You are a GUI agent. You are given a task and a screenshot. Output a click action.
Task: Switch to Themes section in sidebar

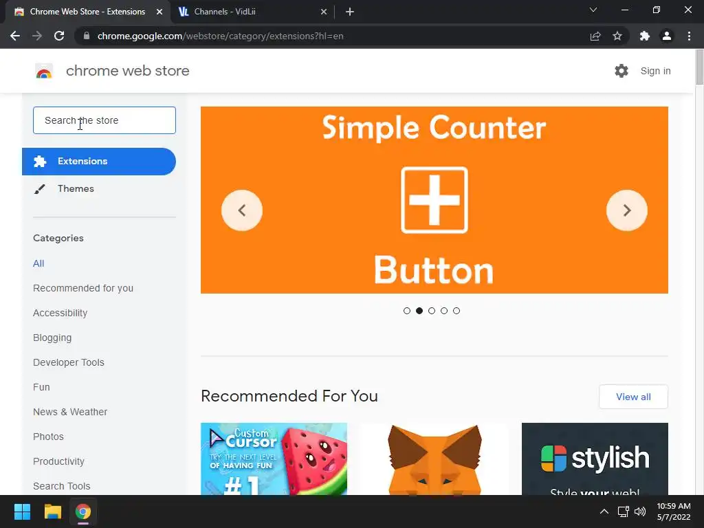pos(76,188)
